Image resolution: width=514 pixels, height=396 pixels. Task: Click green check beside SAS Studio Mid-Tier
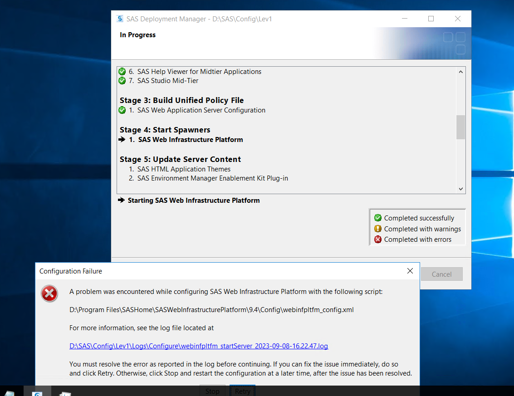coord(122,81)
